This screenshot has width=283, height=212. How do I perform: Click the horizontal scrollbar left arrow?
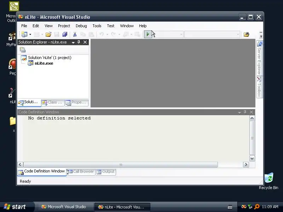20,165
